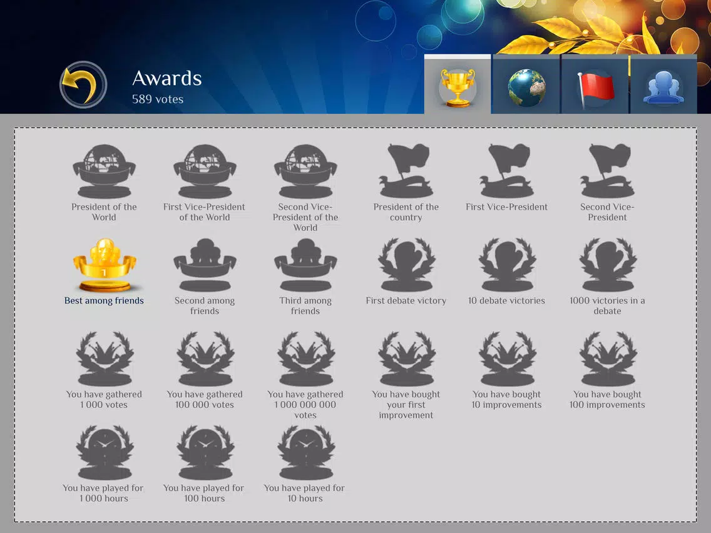Open the trophy Awards tab
Screen dimensions: 711x533
[x=458, y=84]
